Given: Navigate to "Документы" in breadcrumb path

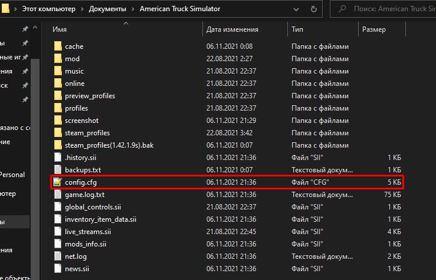Looking at the screenshot, I should click(x=106, y=9).
